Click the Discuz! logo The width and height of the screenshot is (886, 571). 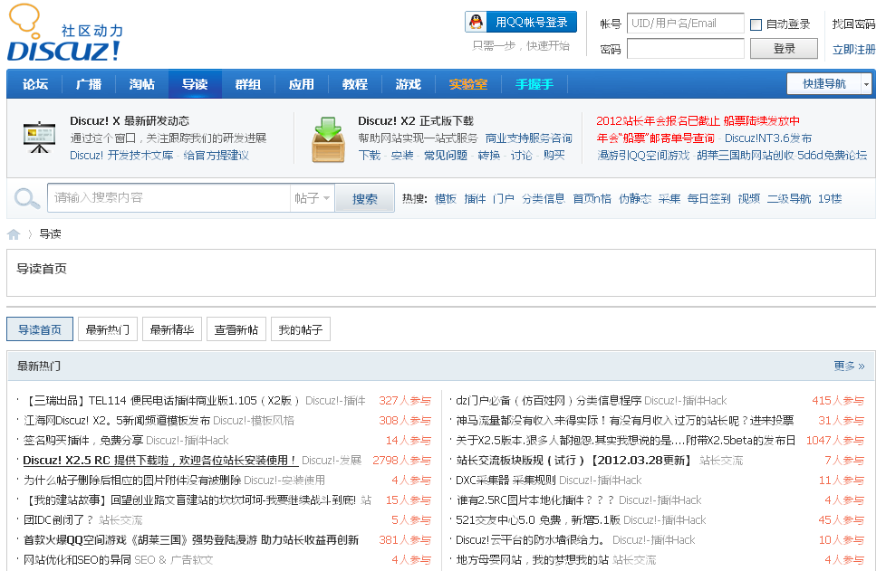pos(65,33)
